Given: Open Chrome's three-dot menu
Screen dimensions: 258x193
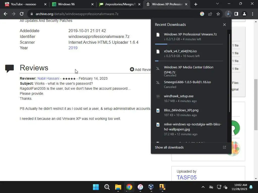Looking at the screenshot, I should [x=252, y=14].
